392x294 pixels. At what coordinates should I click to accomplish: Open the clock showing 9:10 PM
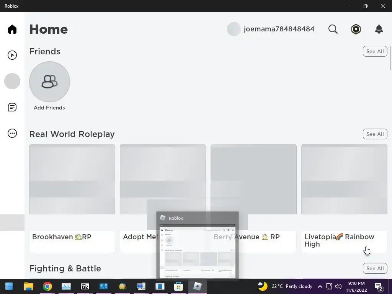pyautogui.click(x=356, y=286)
